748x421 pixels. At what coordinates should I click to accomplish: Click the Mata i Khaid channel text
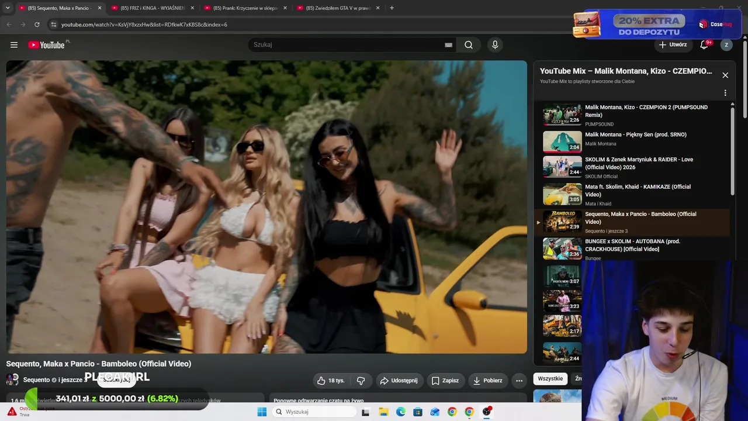(598, 204)
